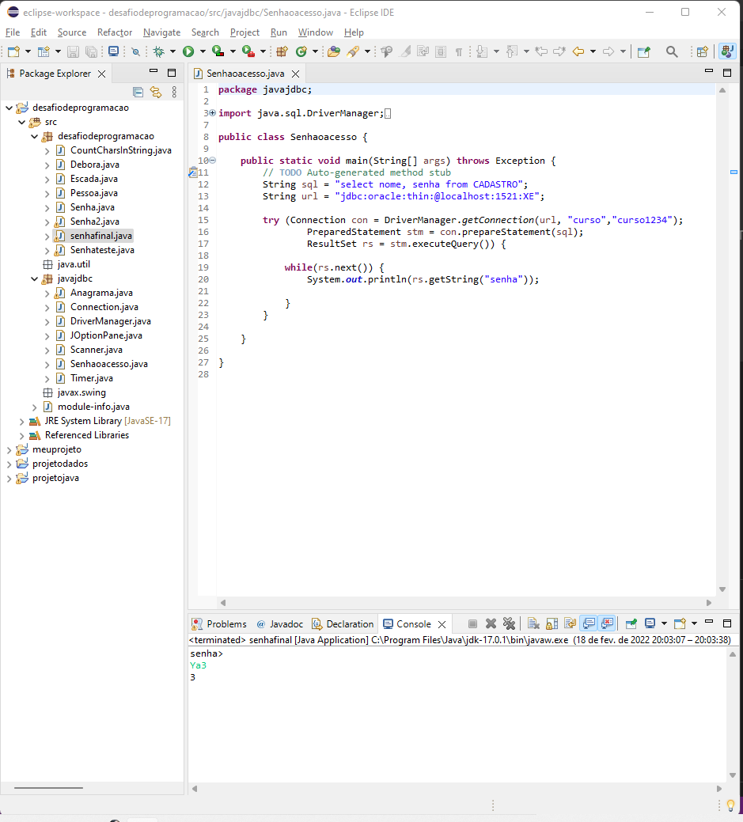Select module-info.java in the tree
Screen dimensions: 743x822
(x=93, y=407)
